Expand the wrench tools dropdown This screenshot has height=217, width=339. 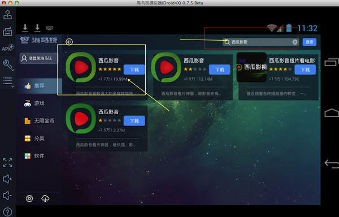tap(8, 65)
